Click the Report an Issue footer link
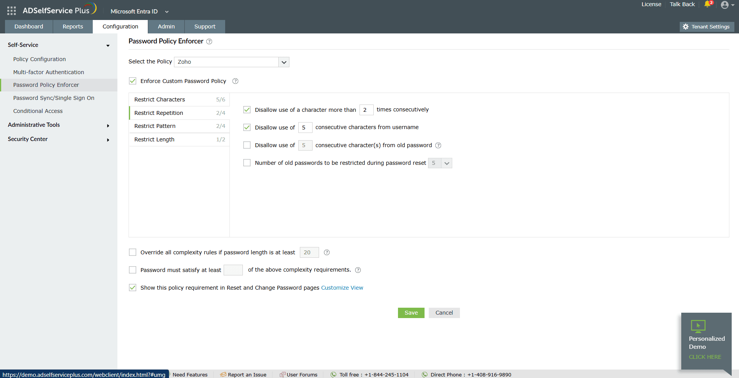Viewport: 739px width, 378px height. click(x=247, y=375)
